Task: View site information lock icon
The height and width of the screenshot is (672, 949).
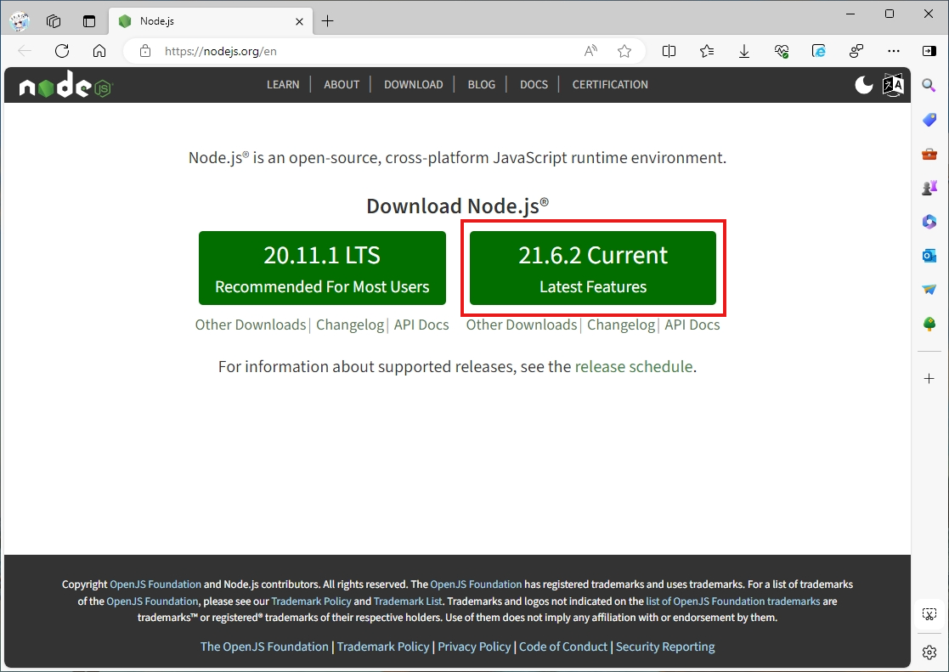Action: 145,51
